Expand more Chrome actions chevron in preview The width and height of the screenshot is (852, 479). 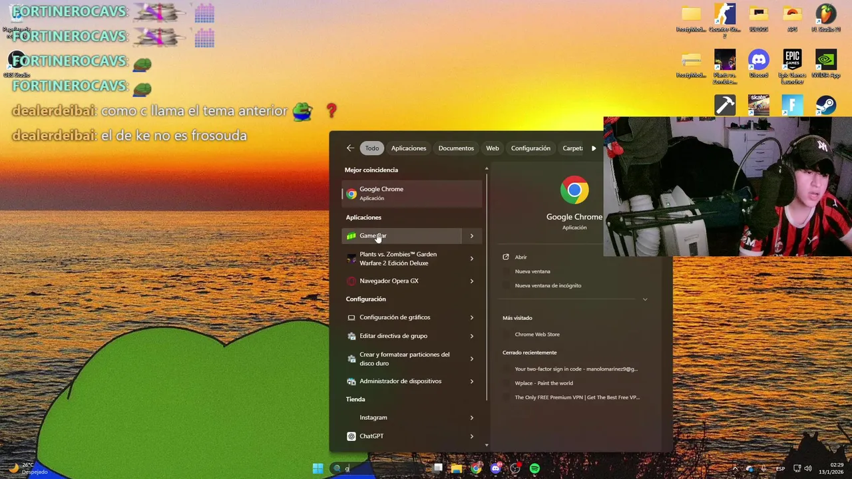pos(645,299)
